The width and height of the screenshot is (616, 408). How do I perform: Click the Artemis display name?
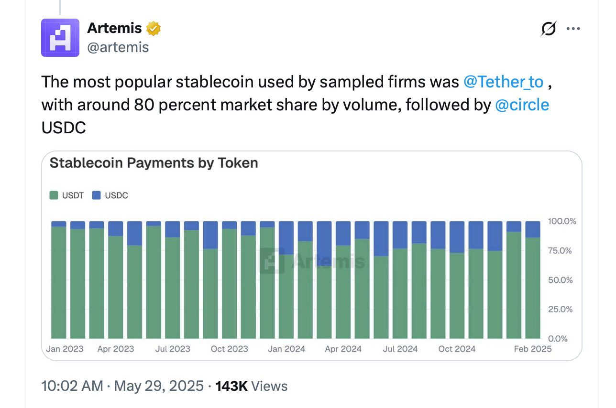tap(114, 28)
